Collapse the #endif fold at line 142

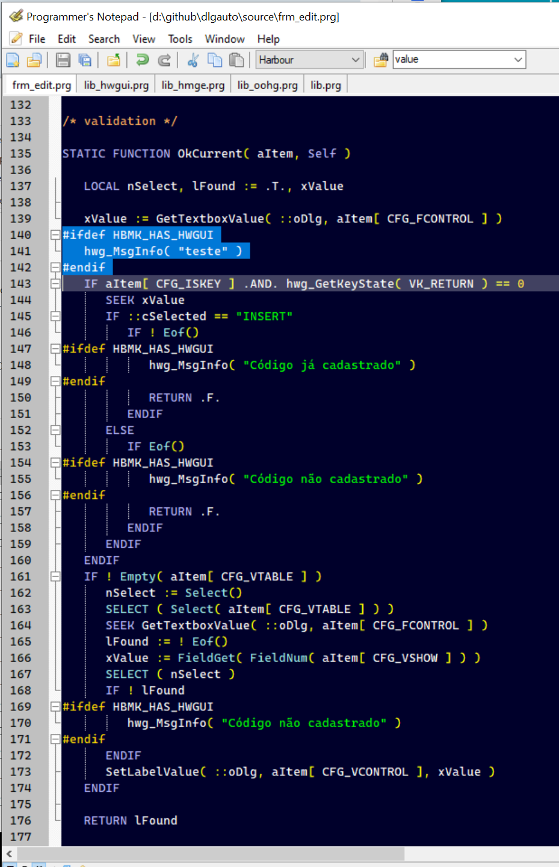55,267
